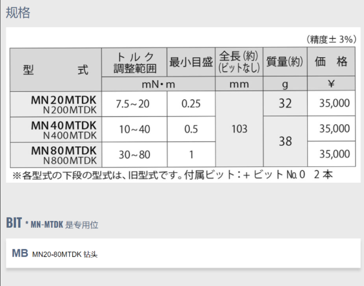This screenshot has width=364, height=286.
Task: Click the torque range 7.5~20 cell
Action: point(133,103)
